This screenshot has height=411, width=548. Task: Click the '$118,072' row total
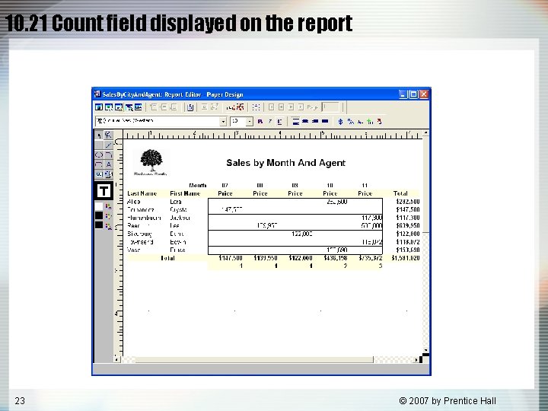coord(408,242)
